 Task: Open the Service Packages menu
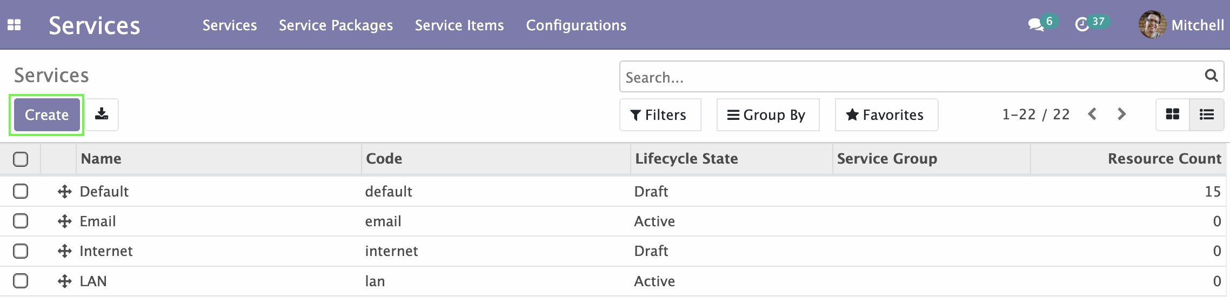[x=336, y=25]
